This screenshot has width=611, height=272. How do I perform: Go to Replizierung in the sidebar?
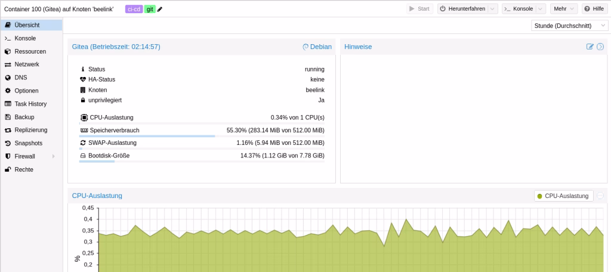[30, 130]
